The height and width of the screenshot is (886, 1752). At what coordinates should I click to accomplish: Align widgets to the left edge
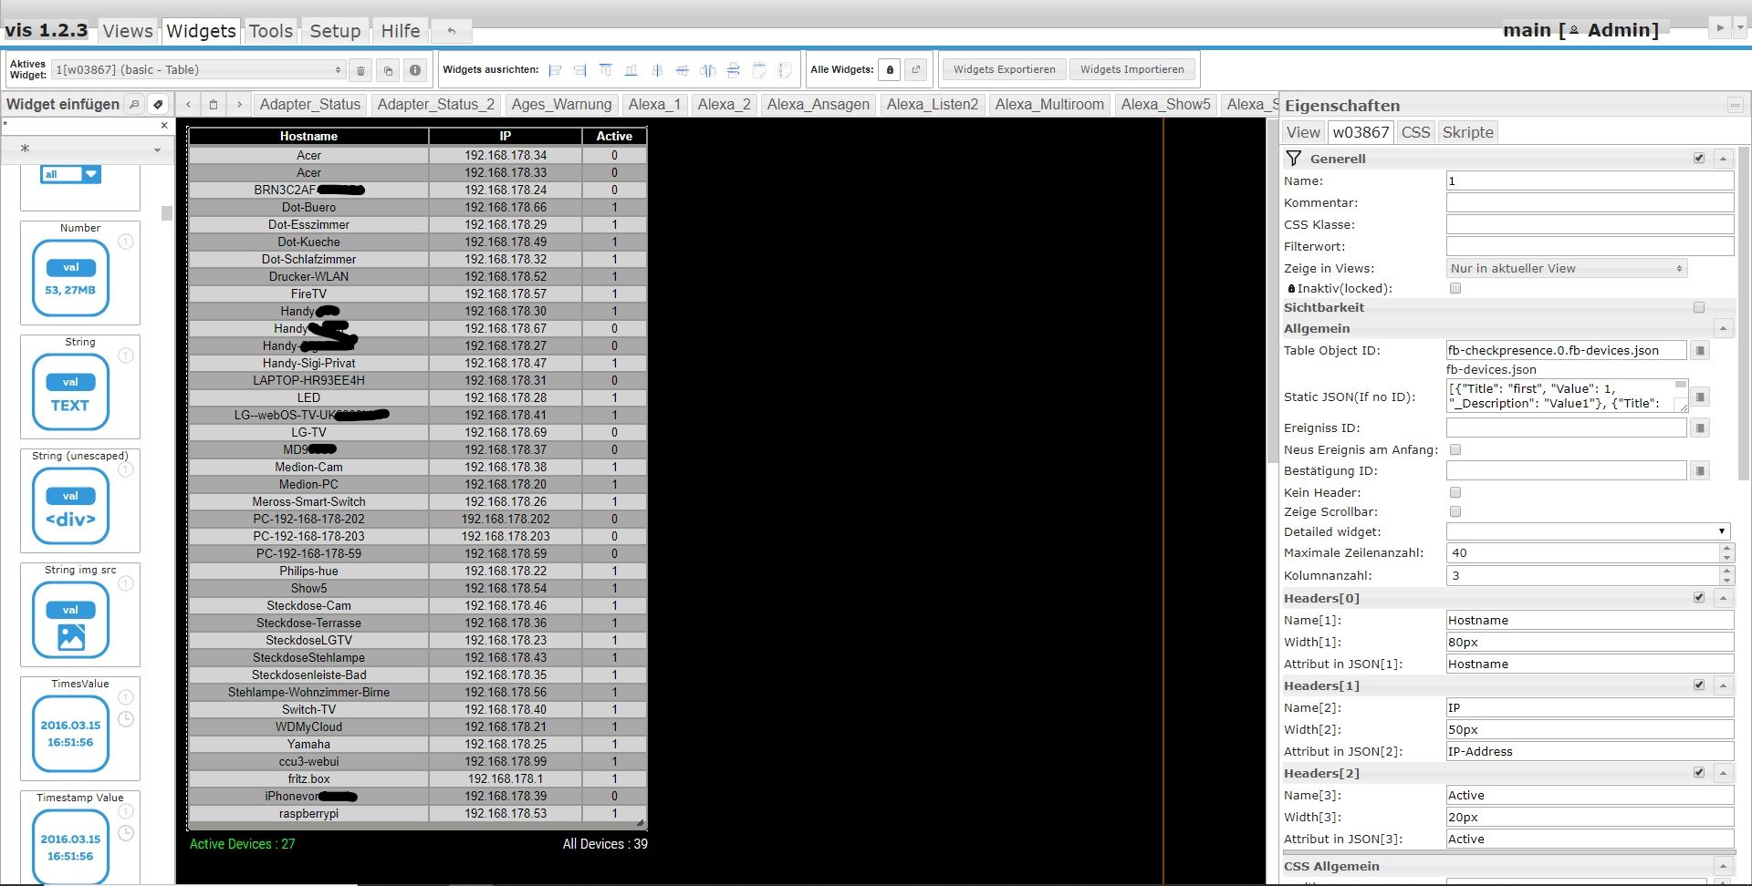(555, 70)
